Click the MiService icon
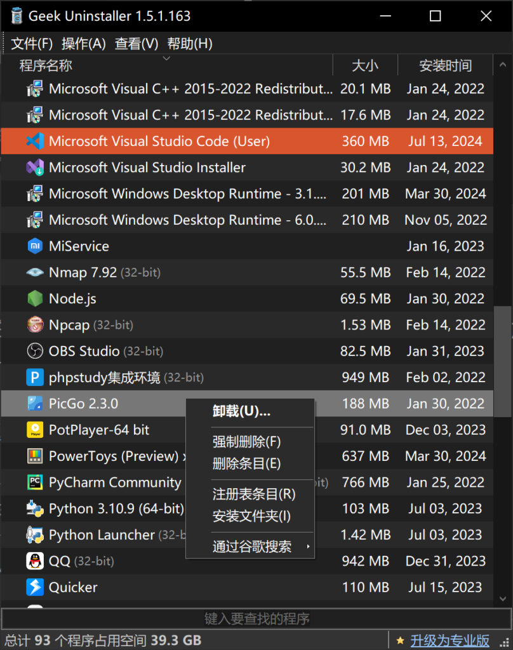 pos(35,246)
